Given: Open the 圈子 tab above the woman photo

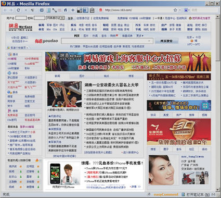Looking at the screenshot, I should (x=166, y=149).
